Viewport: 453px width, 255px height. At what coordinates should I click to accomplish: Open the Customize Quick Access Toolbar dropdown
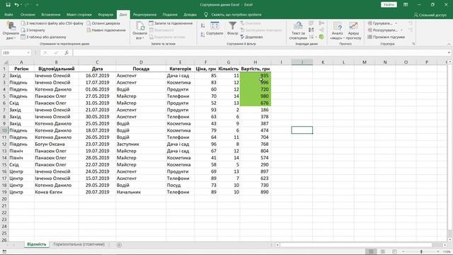pos(37,5)
